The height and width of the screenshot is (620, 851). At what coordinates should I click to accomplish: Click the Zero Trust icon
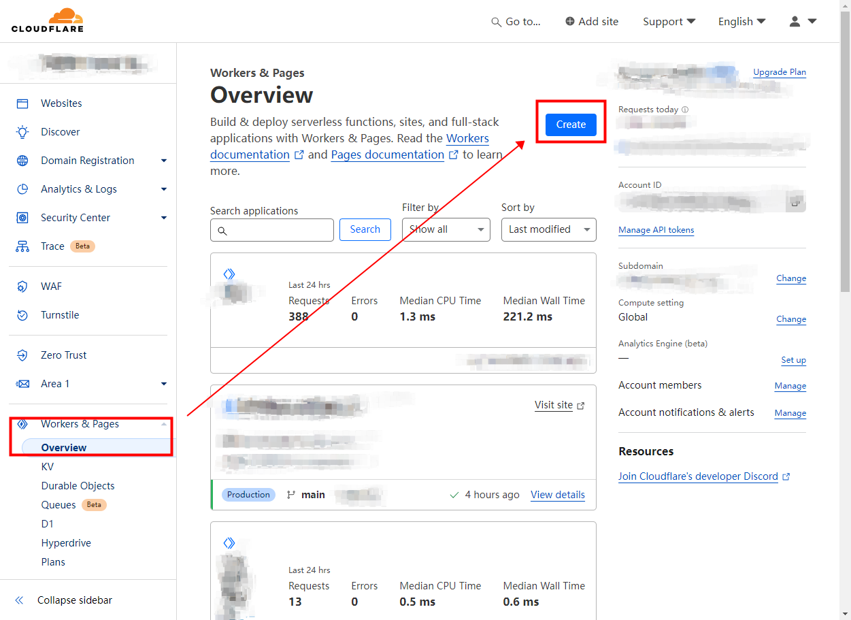(22, 355)
